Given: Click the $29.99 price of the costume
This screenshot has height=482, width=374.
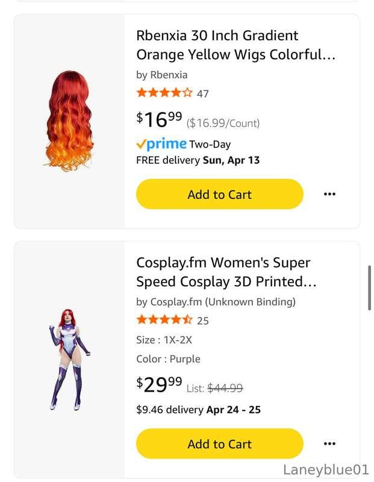Looking at the screenshot, I should tap(159, 383).
